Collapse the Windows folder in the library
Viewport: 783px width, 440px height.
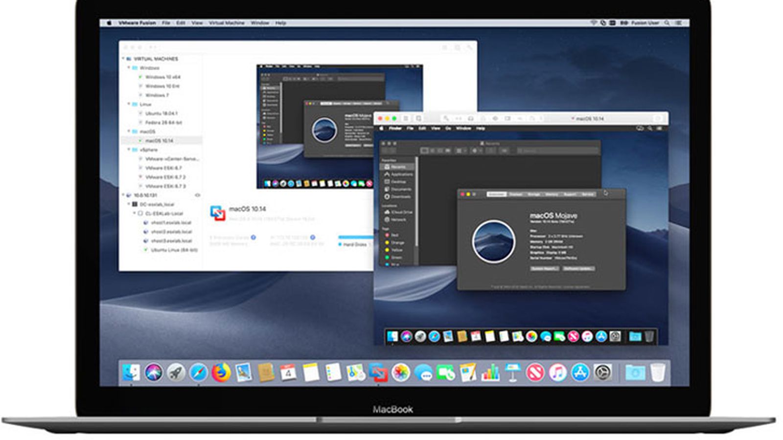pos(129,68)
